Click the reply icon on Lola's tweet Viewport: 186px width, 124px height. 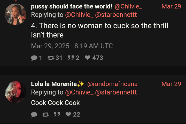coord(34,115)
